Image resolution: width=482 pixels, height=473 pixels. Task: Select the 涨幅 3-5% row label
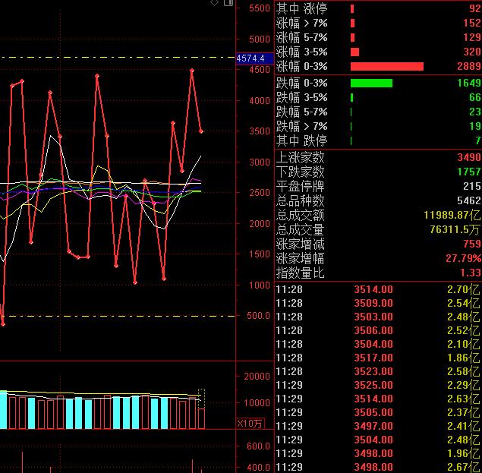[301, 52]
